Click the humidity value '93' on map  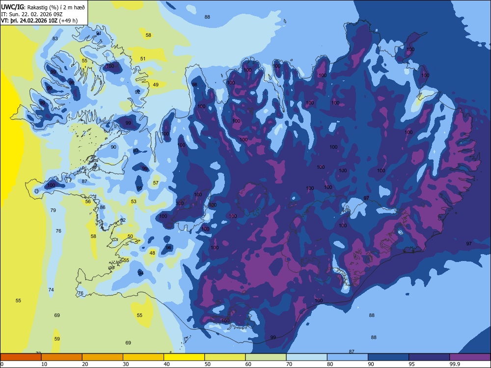(x=136, y=151)
